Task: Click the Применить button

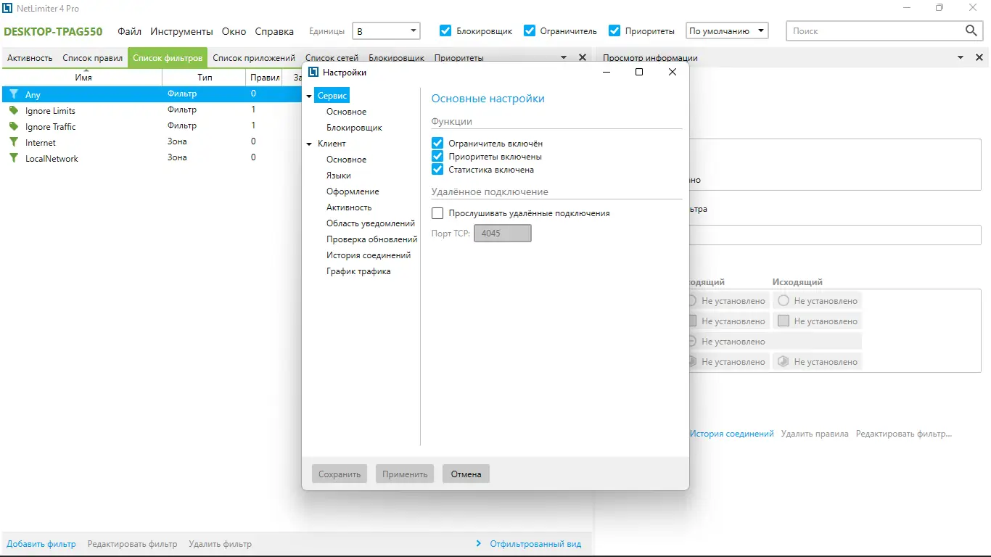Action: tap(405, 474)
